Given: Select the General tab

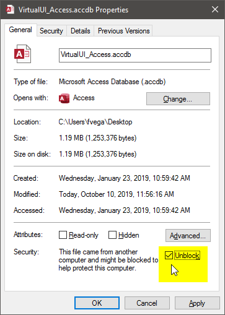Looking at the screenshot, I should pyautogui.click(x=20, y=30).
